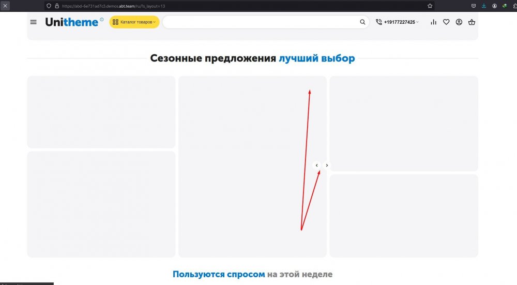Close the browser tab with X

(x=5, y=6)
